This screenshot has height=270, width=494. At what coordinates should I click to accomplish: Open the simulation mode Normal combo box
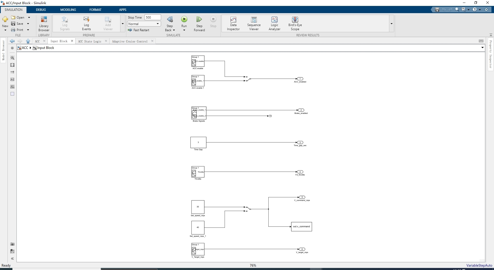144,24
